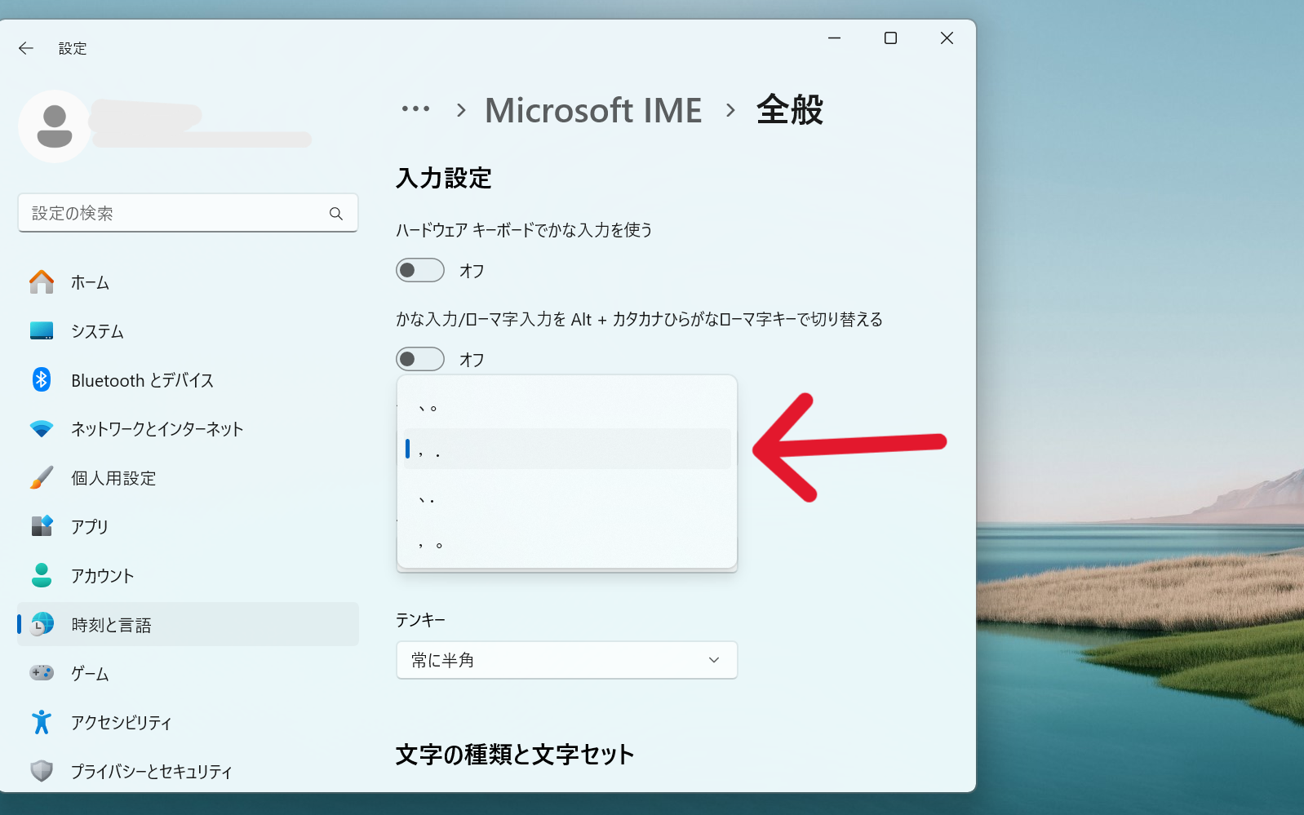Select the highlighted ，． punctuation option
The width and height of the screenshot is (1304, 815).
(x=567, y=449)
